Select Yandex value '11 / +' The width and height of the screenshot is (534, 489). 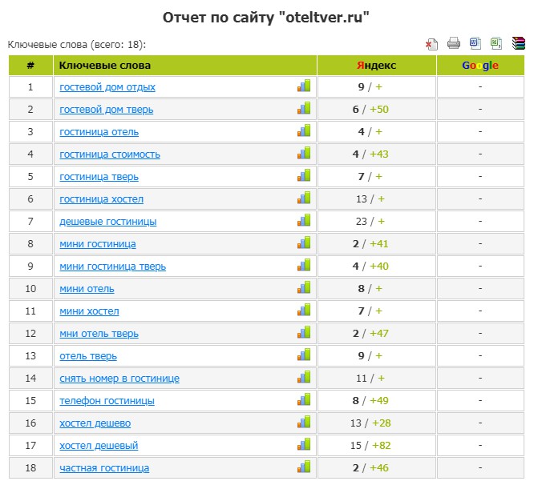(370, 379)
